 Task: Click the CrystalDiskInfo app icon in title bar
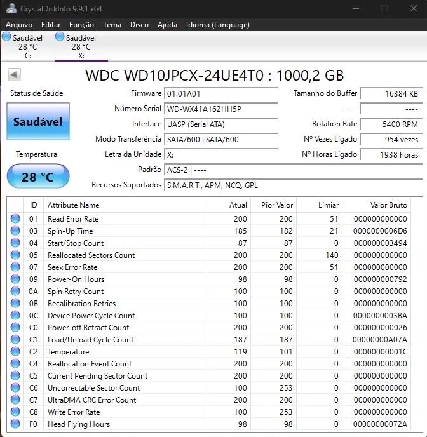[11, 8]
